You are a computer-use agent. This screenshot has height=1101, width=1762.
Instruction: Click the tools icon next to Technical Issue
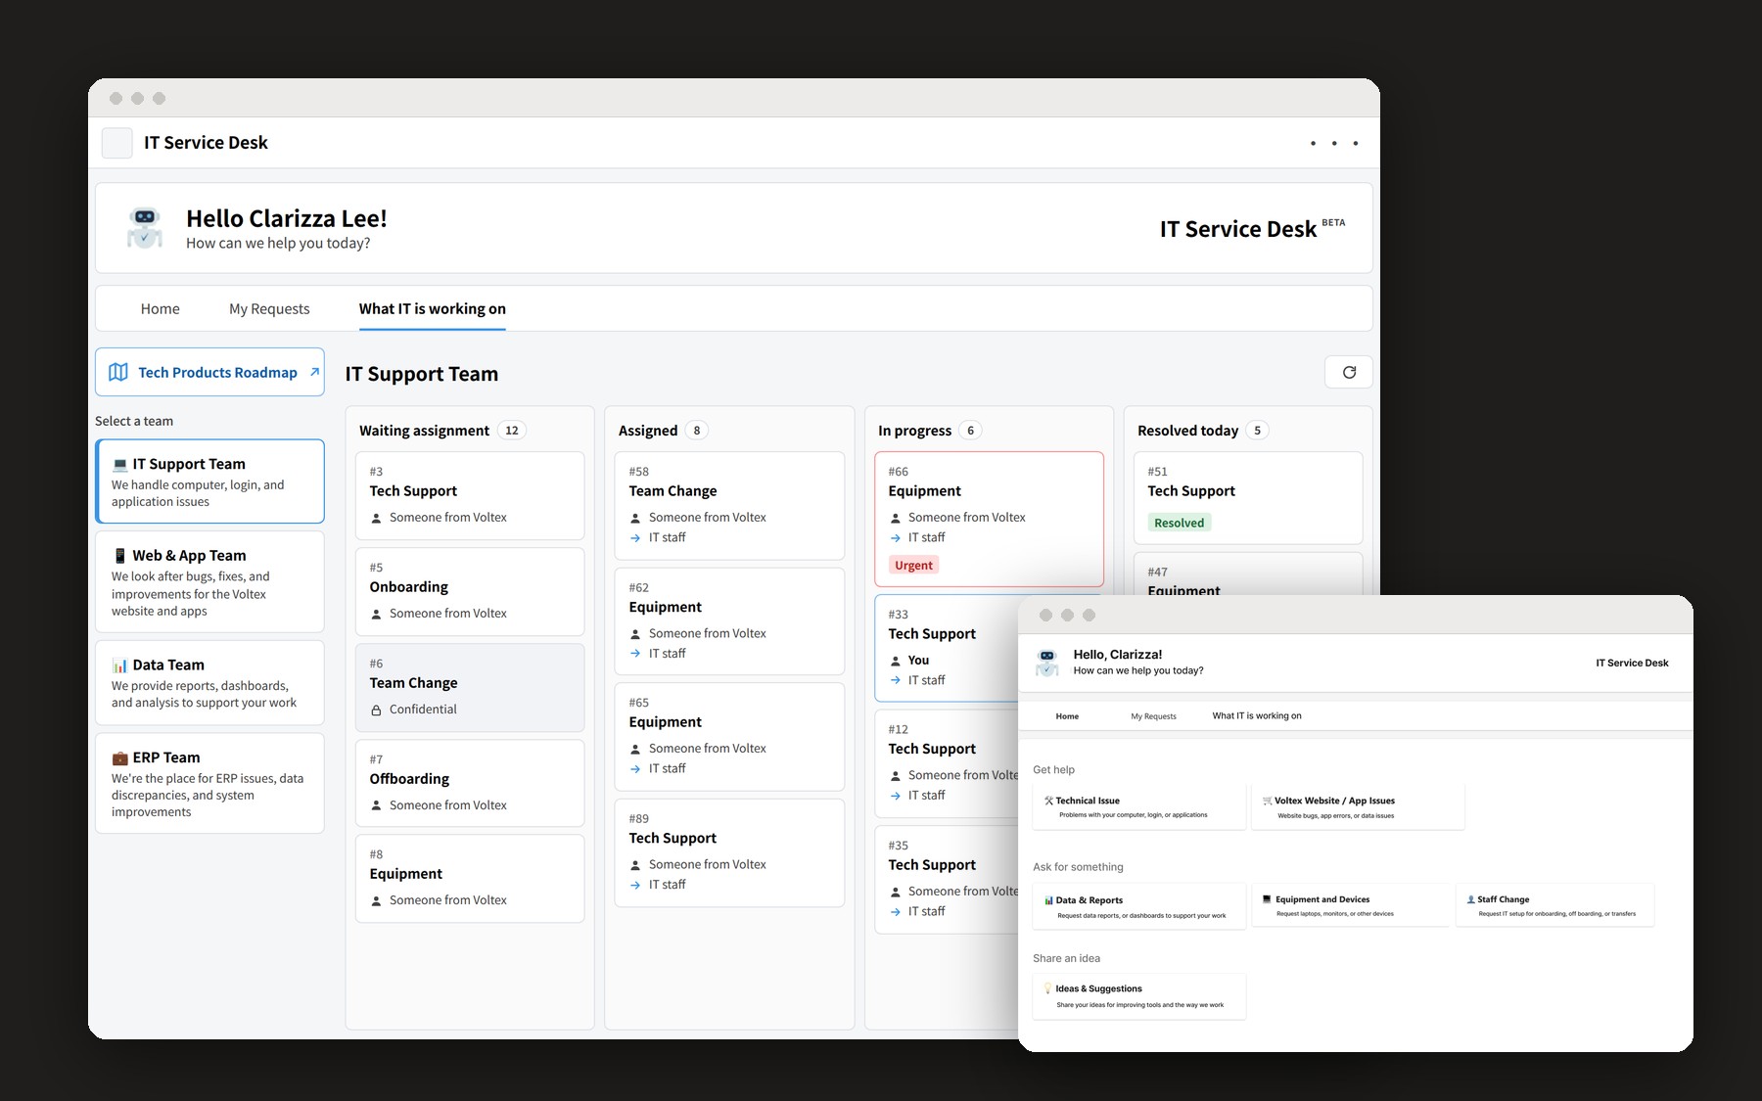(x=1048, y=801)
